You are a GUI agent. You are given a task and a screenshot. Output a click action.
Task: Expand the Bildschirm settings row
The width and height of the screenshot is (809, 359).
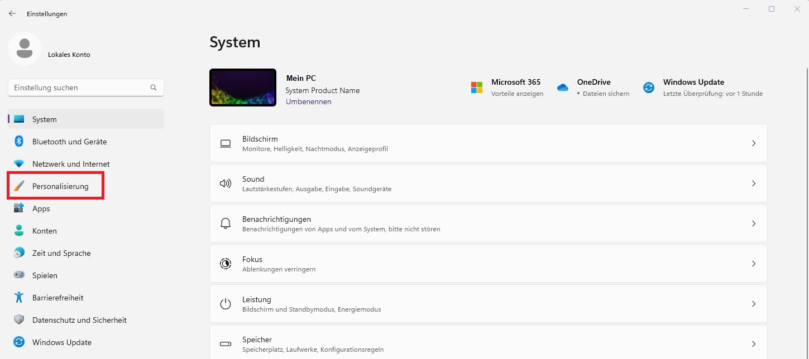point(754,143)
